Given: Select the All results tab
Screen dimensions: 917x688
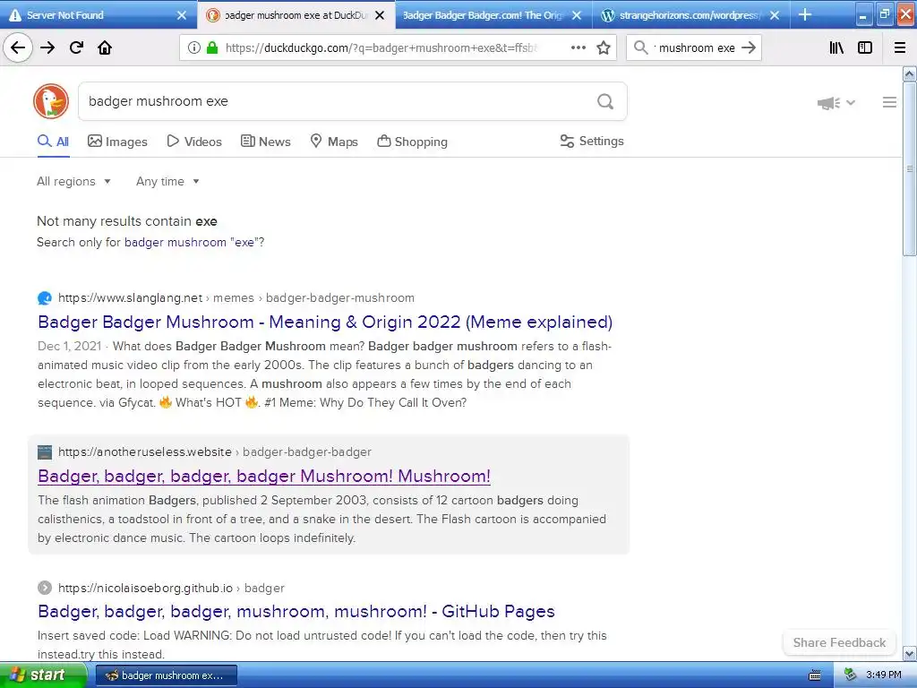Looking at the screenshot, I should pos(53,142).
